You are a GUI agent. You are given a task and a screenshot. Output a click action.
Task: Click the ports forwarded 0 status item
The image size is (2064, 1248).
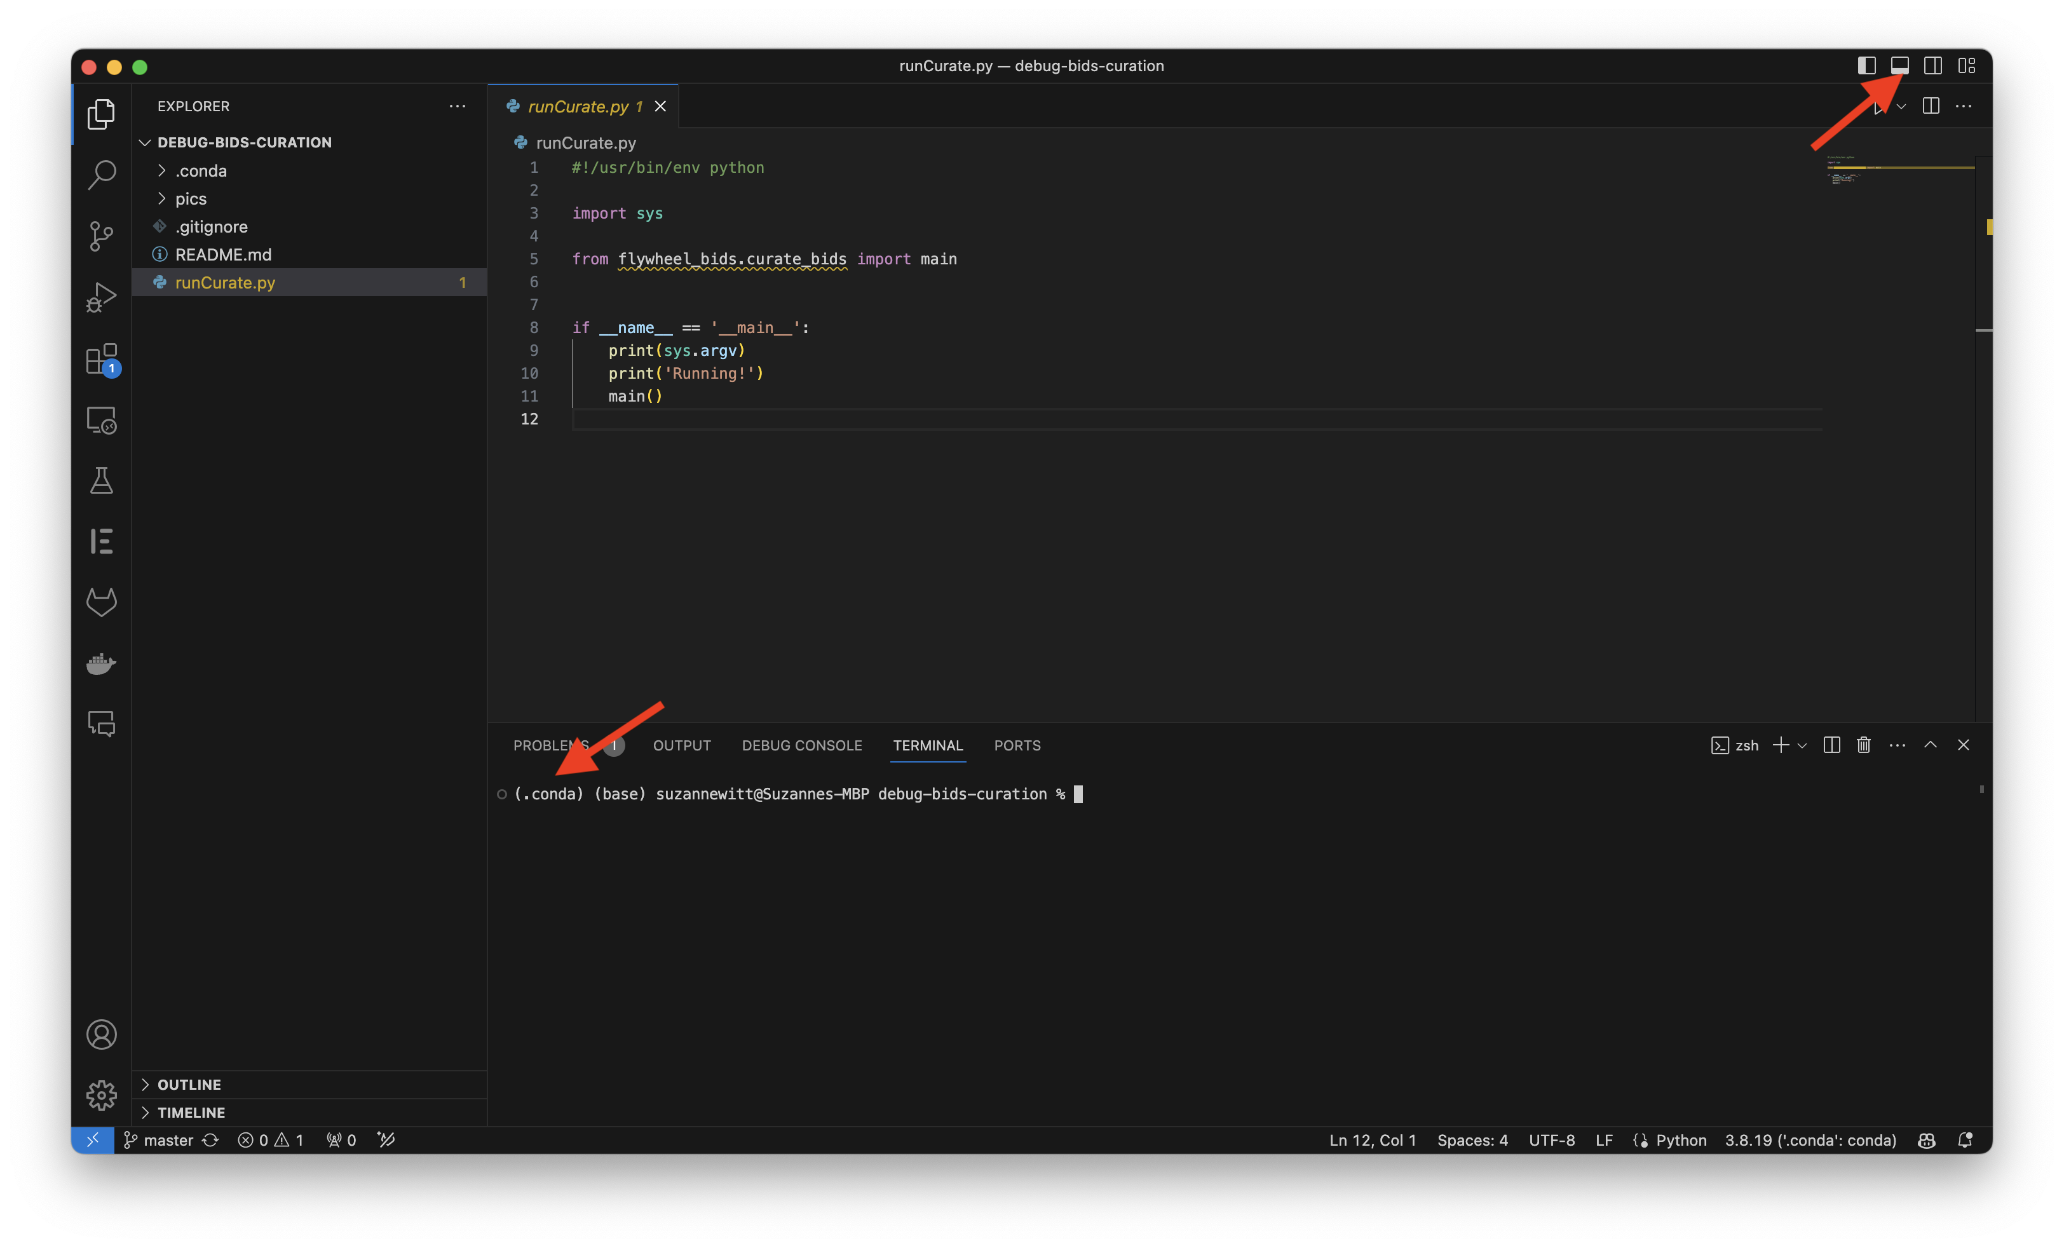[341, 1139]
